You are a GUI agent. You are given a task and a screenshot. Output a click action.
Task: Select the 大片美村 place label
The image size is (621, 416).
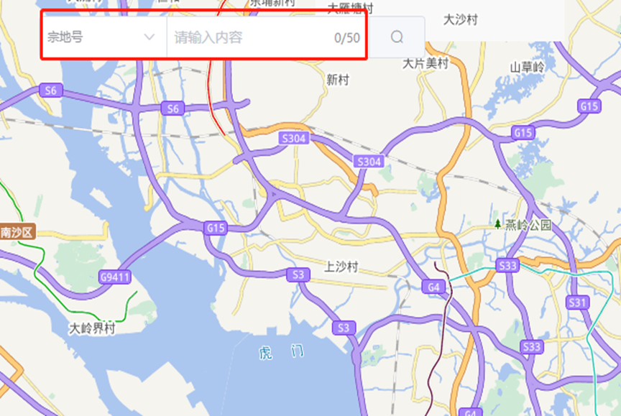point(425,63)
